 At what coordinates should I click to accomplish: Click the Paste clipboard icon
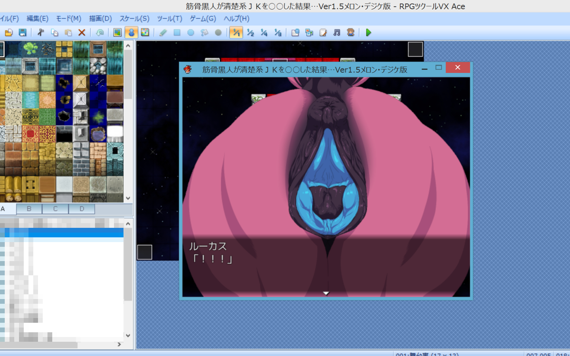(x=68, y=33)
